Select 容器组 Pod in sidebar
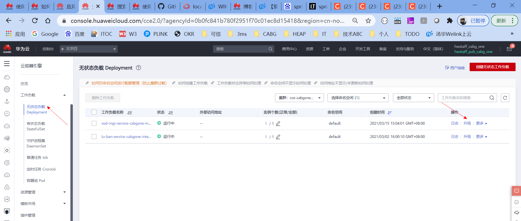521x221 pixels. (36, 181)
